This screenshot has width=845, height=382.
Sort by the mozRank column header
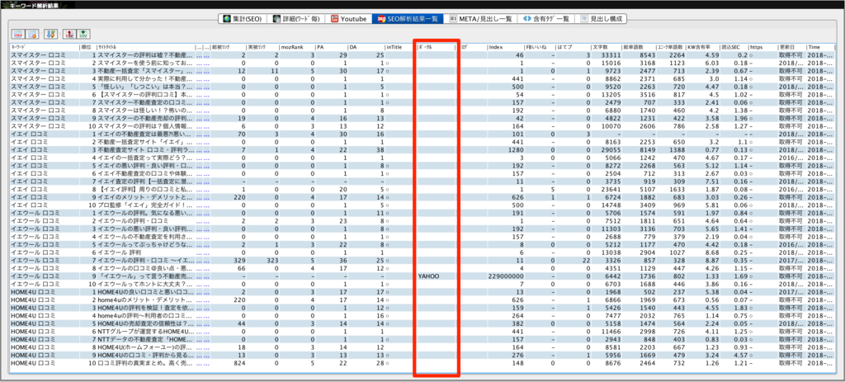point(296,47)
